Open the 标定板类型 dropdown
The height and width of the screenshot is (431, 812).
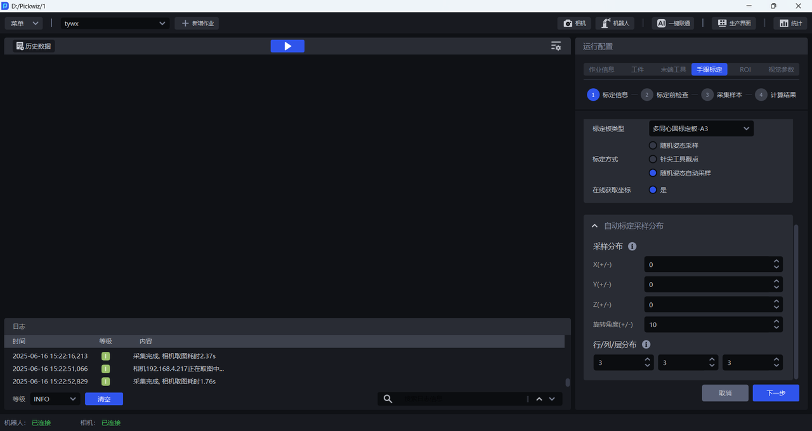pyautogui.click(x=701, y=129)
